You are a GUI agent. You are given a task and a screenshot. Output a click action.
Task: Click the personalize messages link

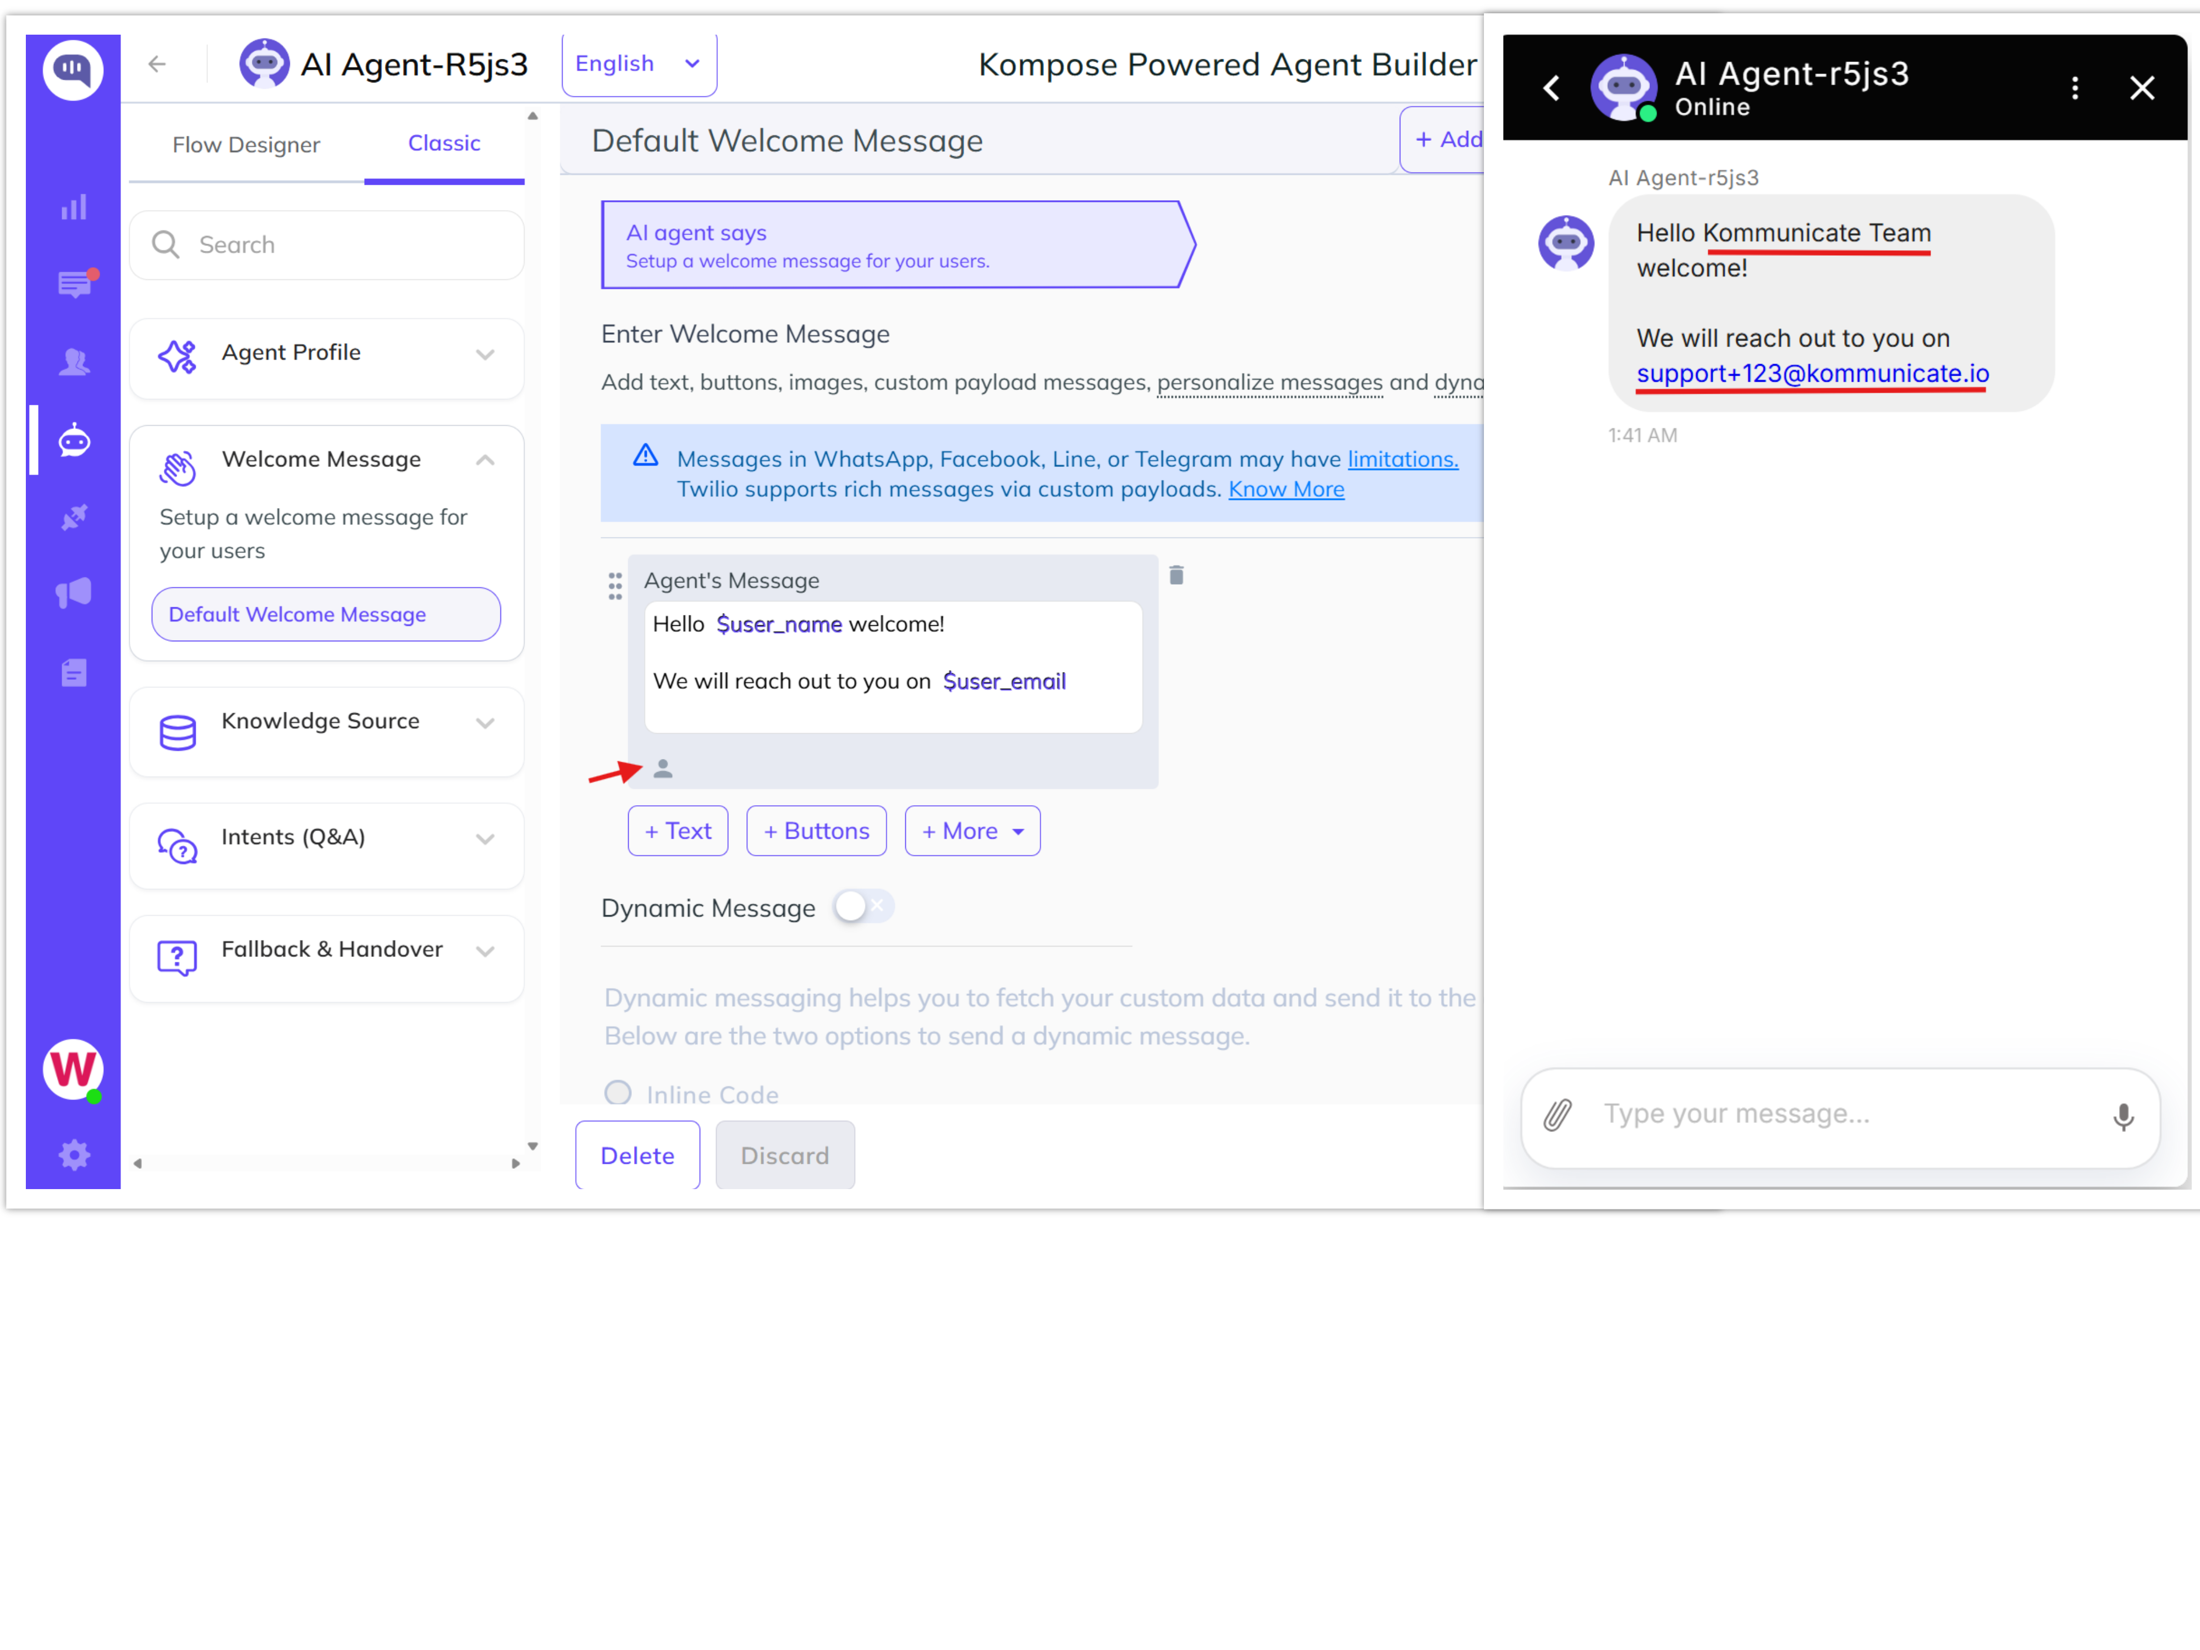click(1269, 383)
